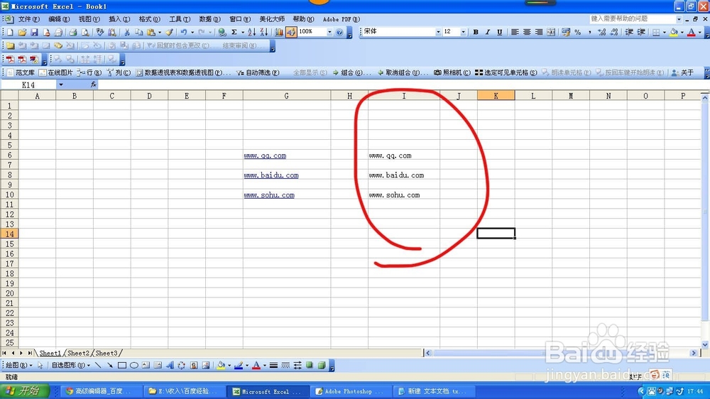Increase decimal places
The height and width of the screenshot is (399, 710).
[x=602, y=32]
